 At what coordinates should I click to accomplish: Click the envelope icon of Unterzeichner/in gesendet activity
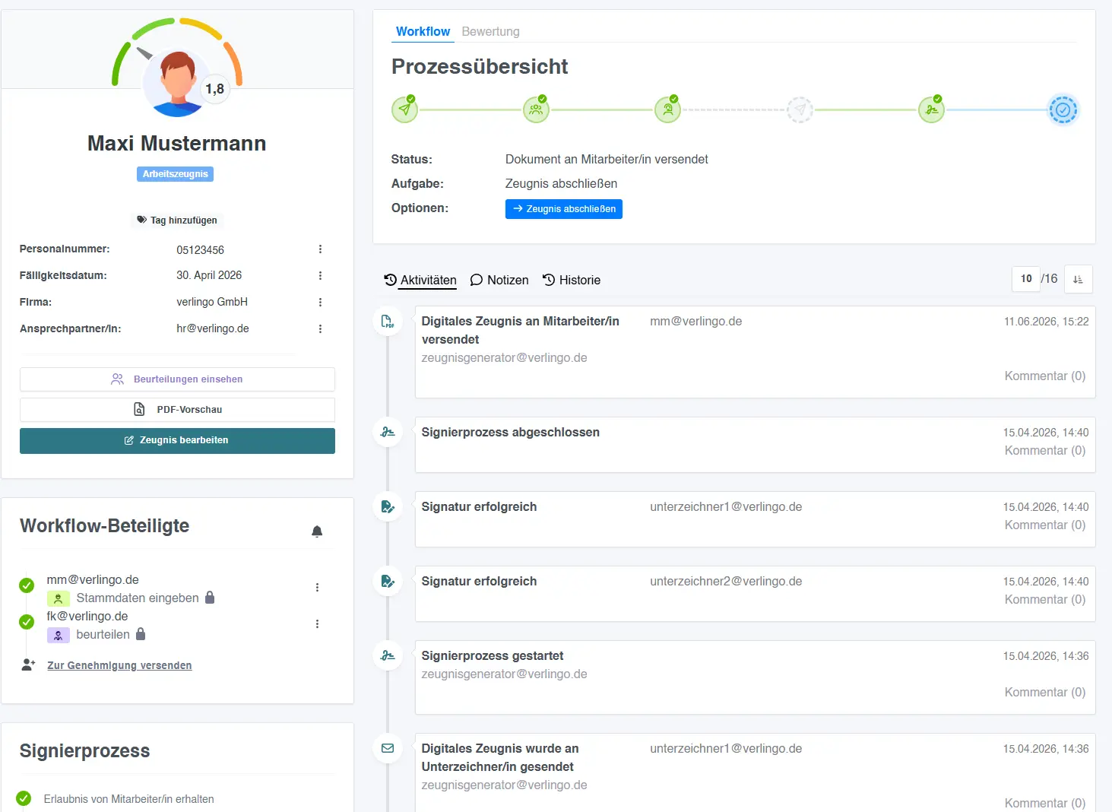[x=388, y=748]
